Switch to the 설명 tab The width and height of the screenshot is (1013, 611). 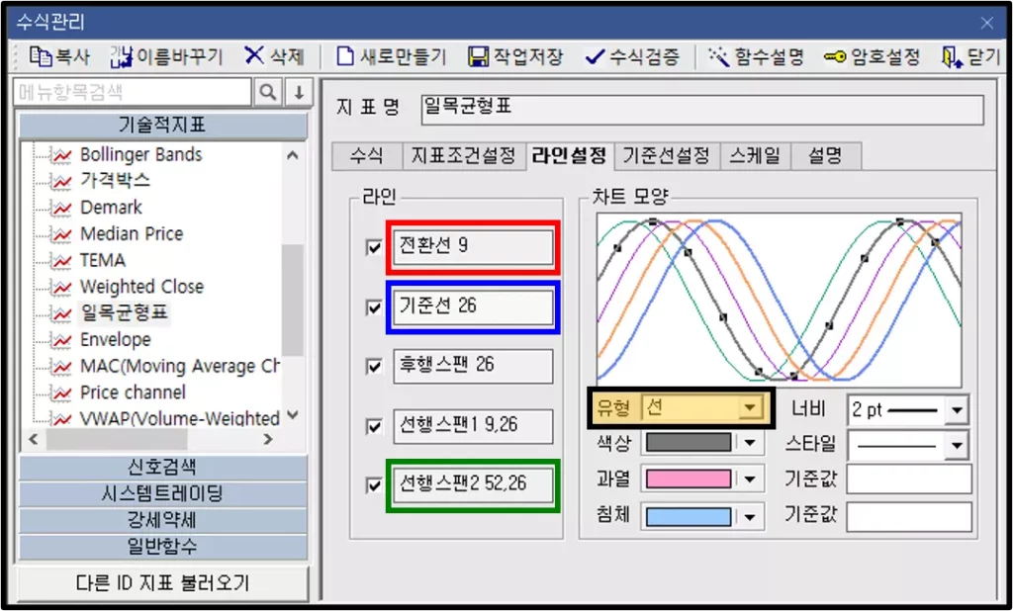coord(826,156)
